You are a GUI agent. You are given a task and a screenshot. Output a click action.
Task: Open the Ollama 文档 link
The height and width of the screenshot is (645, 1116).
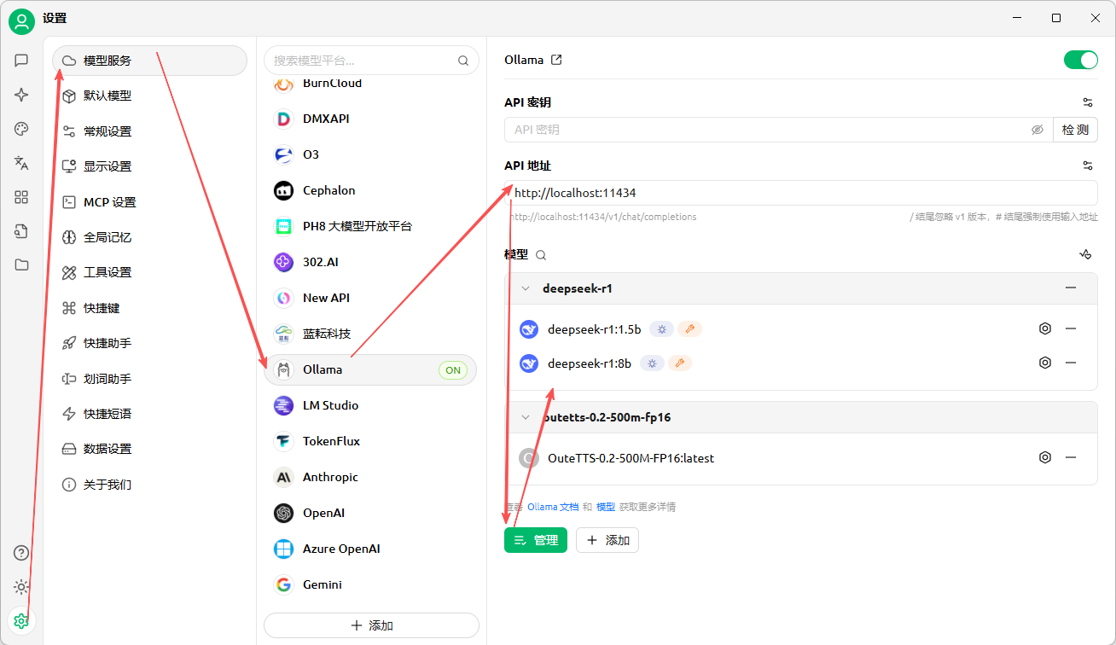point(553,507)
